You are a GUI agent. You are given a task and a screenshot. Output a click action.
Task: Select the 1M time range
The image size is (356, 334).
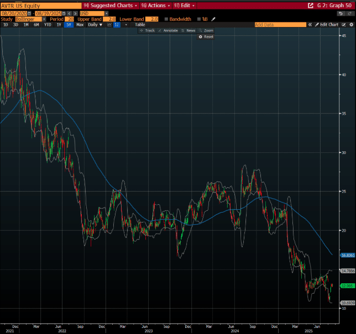[x=26, y=25]
